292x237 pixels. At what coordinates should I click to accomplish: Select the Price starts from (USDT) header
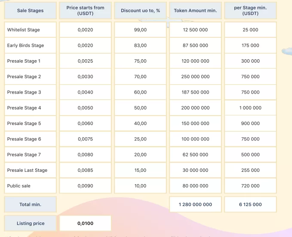(85, 10)
